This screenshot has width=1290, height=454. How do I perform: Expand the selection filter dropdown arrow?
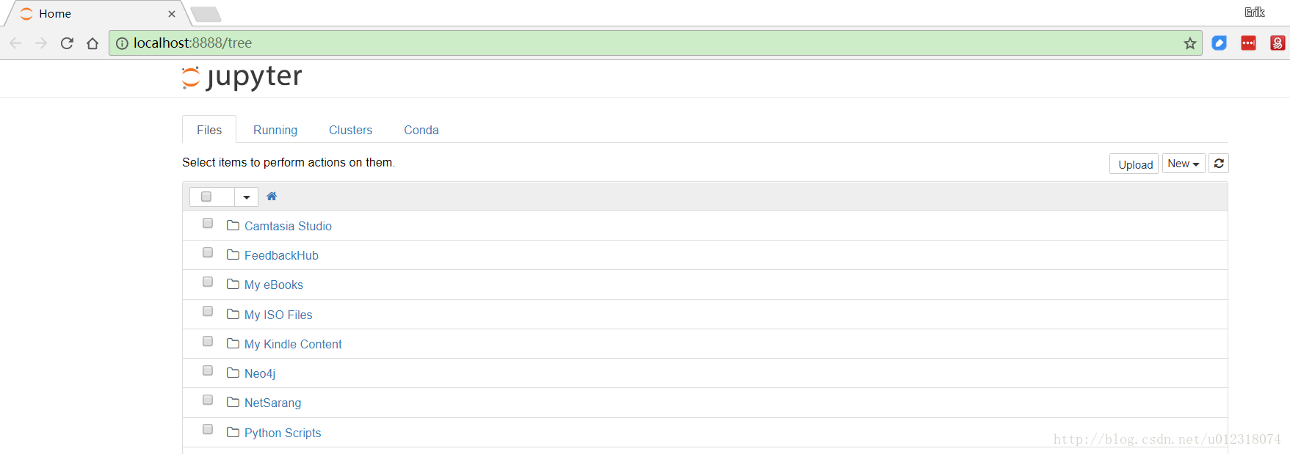tap(247, 197)
